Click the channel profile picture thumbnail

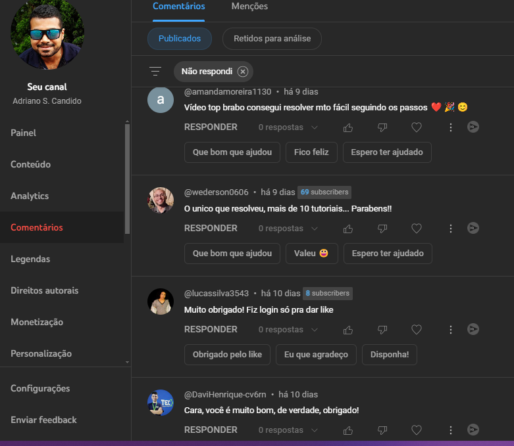(47, 33)
